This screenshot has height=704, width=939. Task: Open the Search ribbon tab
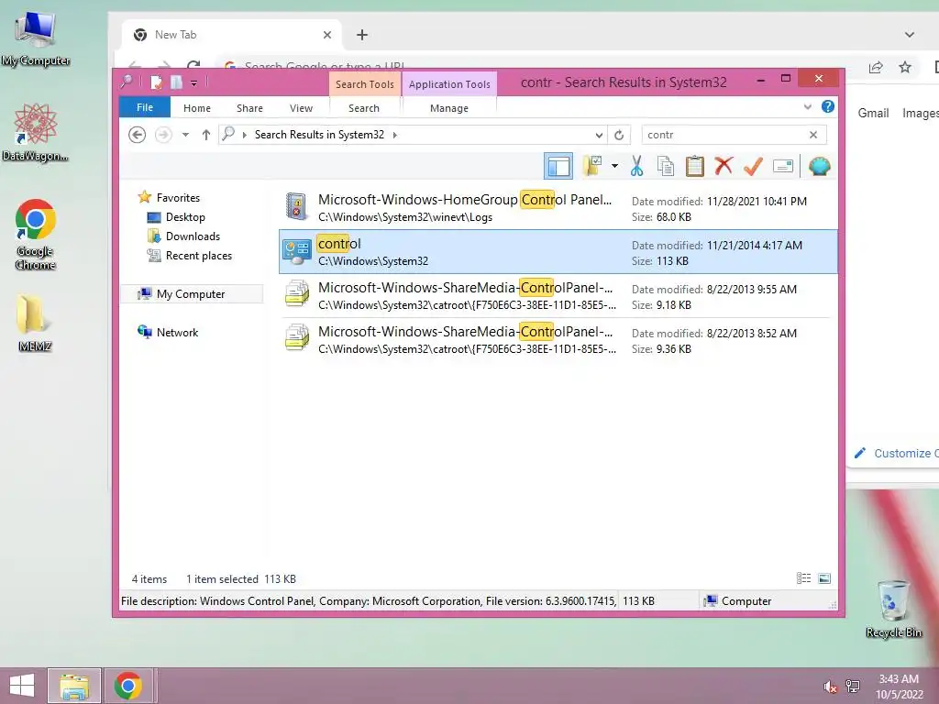click(x=364, y=108)
